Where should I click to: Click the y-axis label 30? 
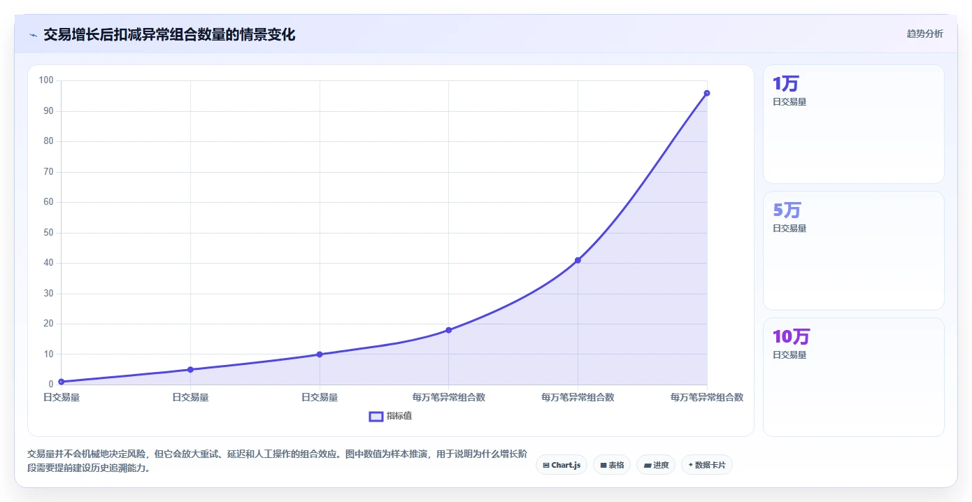click(x=48, y=294)
